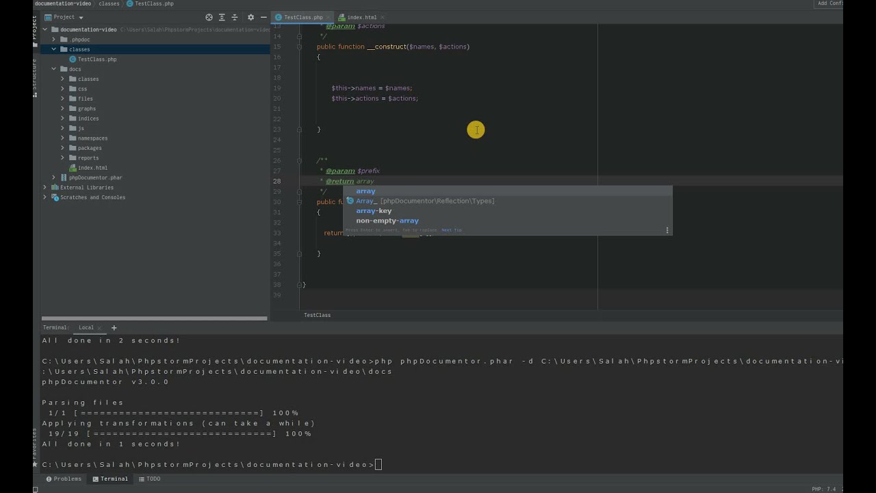Close the index.html editor tab
Image resolution: width=876 pixels, height=493 pixels.
(x=383, y=17)
